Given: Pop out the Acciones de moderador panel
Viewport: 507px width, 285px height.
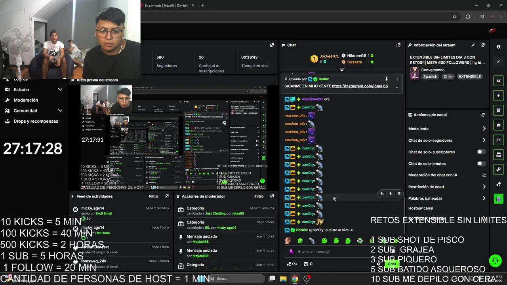Looking at the screenshot, I should (272, 196).
